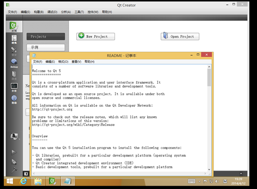Click the Notepad icon in README title bar
Screen dimensions: 257x189
(34, 55)
